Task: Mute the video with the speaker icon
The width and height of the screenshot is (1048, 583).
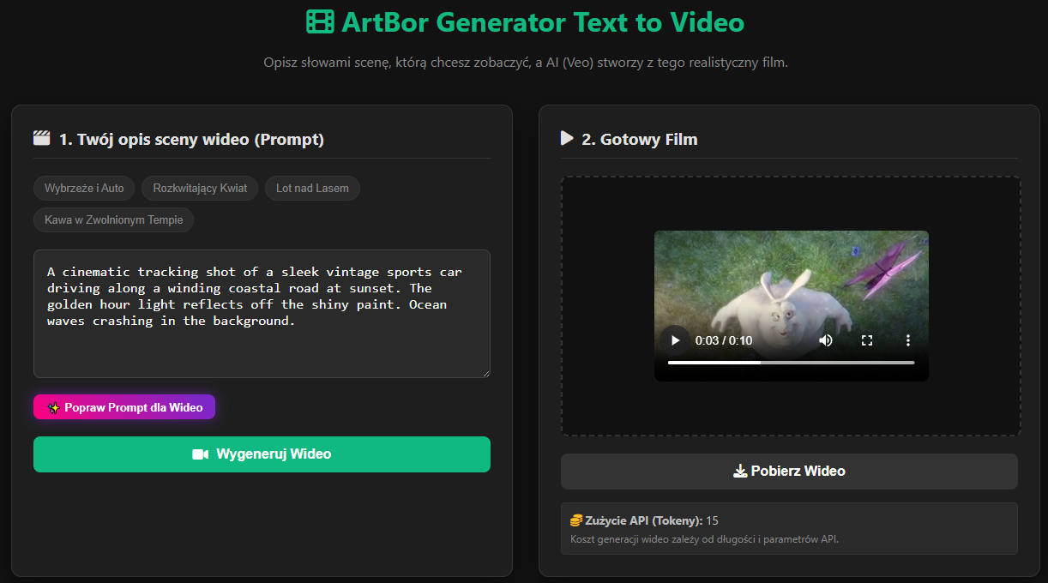Action: pyautogui.click(x=825, y=340)
